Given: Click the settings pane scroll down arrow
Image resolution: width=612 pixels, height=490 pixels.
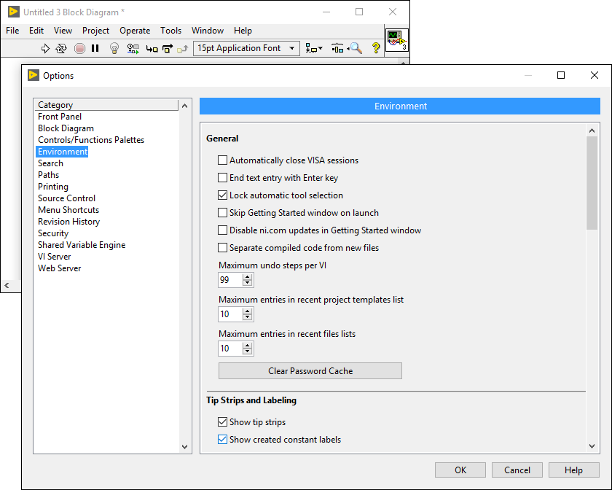Looking at the screenshot, I should pos(592,446).
